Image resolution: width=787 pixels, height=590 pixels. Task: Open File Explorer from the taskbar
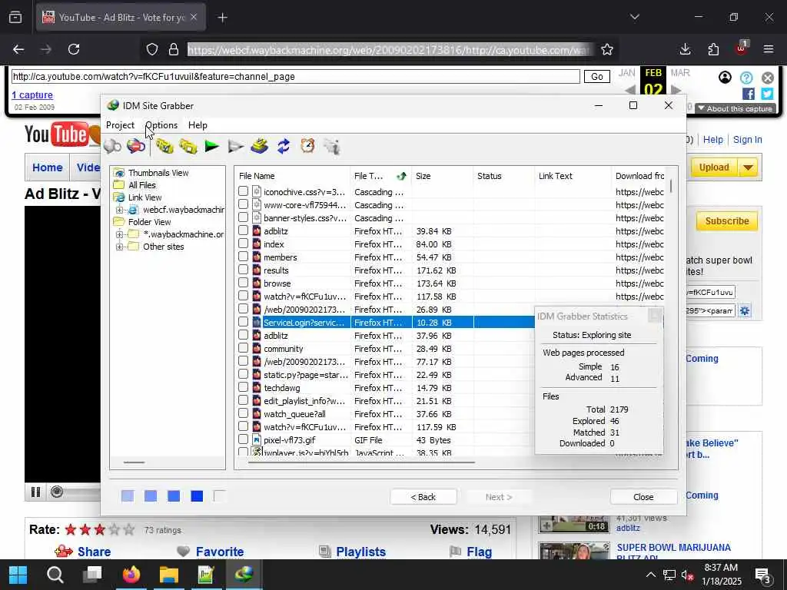pos(169,575)
